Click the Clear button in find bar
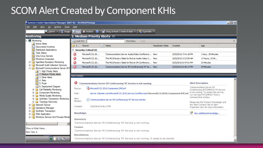The height and width of the screenshot is (148, 263). tap(143, 41)
